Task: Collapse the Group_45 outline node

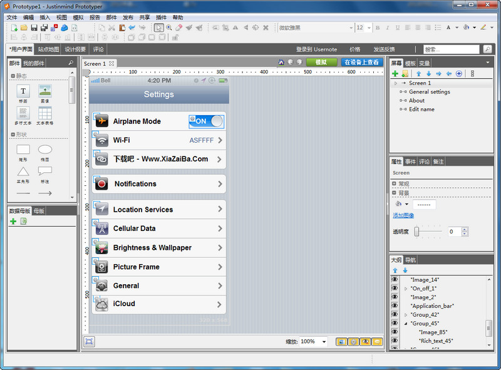Action: [406, 324]
